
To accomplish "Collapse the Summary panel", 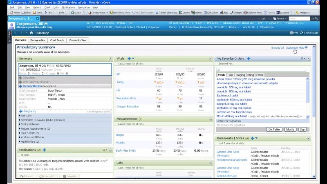I will tap(110, 59).
